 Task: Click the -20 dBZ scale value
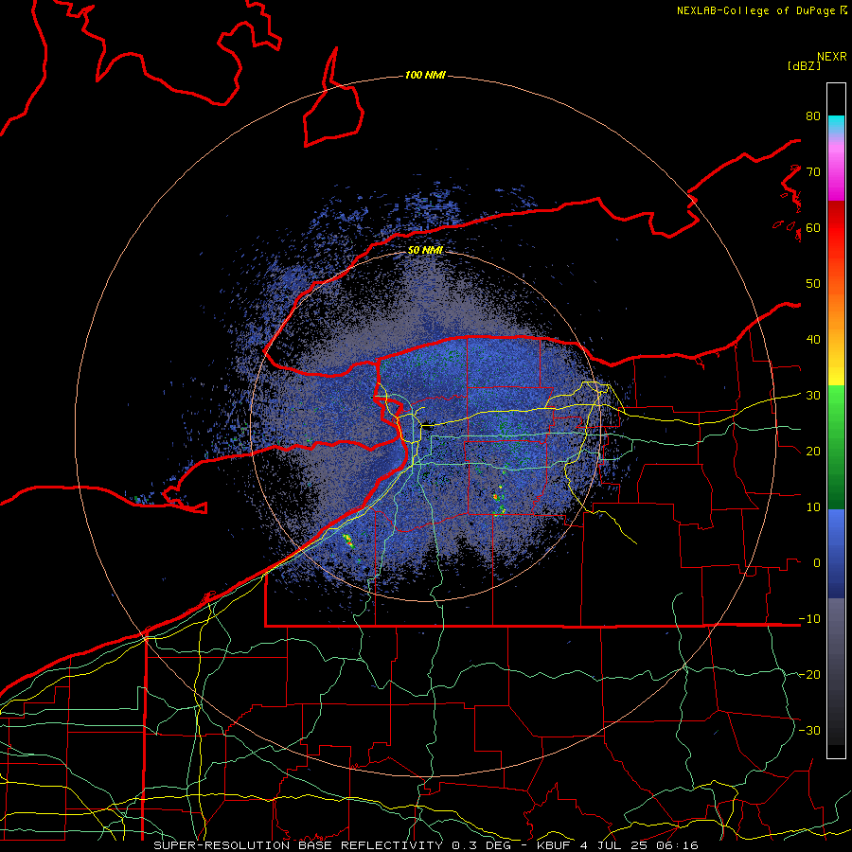pyautogui.click(x=809, y=675)
